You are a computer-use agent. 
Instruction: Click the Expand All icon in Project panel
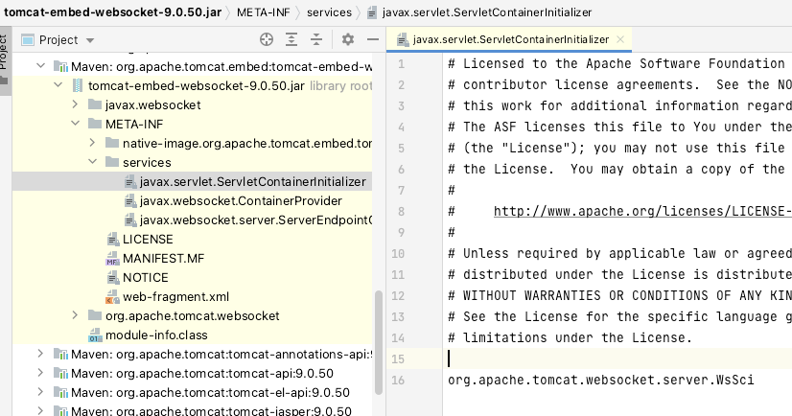(292, 39)
